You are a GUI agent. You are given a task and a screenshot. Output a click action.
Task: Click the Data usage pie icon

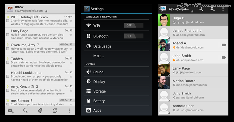pyautogui.click(x=89, y=46)
